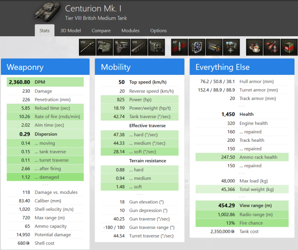Screen dimensions: 298x250
Task: Select the tier X radio module icon
Action: pos(156,47)
